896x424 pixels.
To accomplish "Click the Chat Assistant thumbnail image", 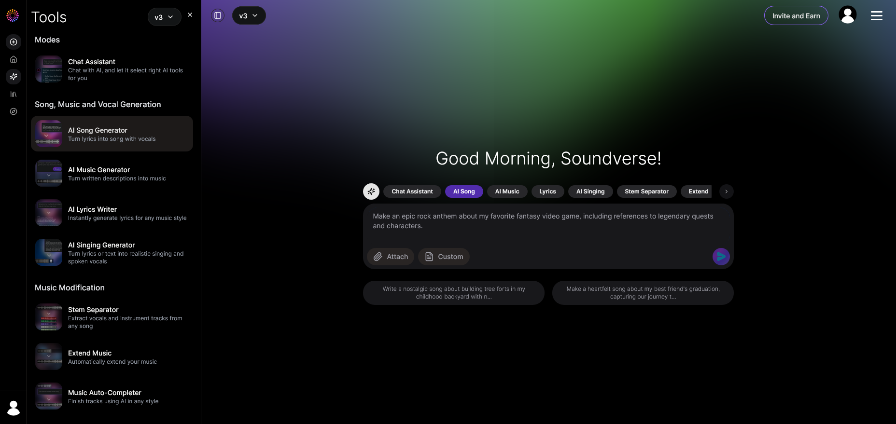I will 49,69.
